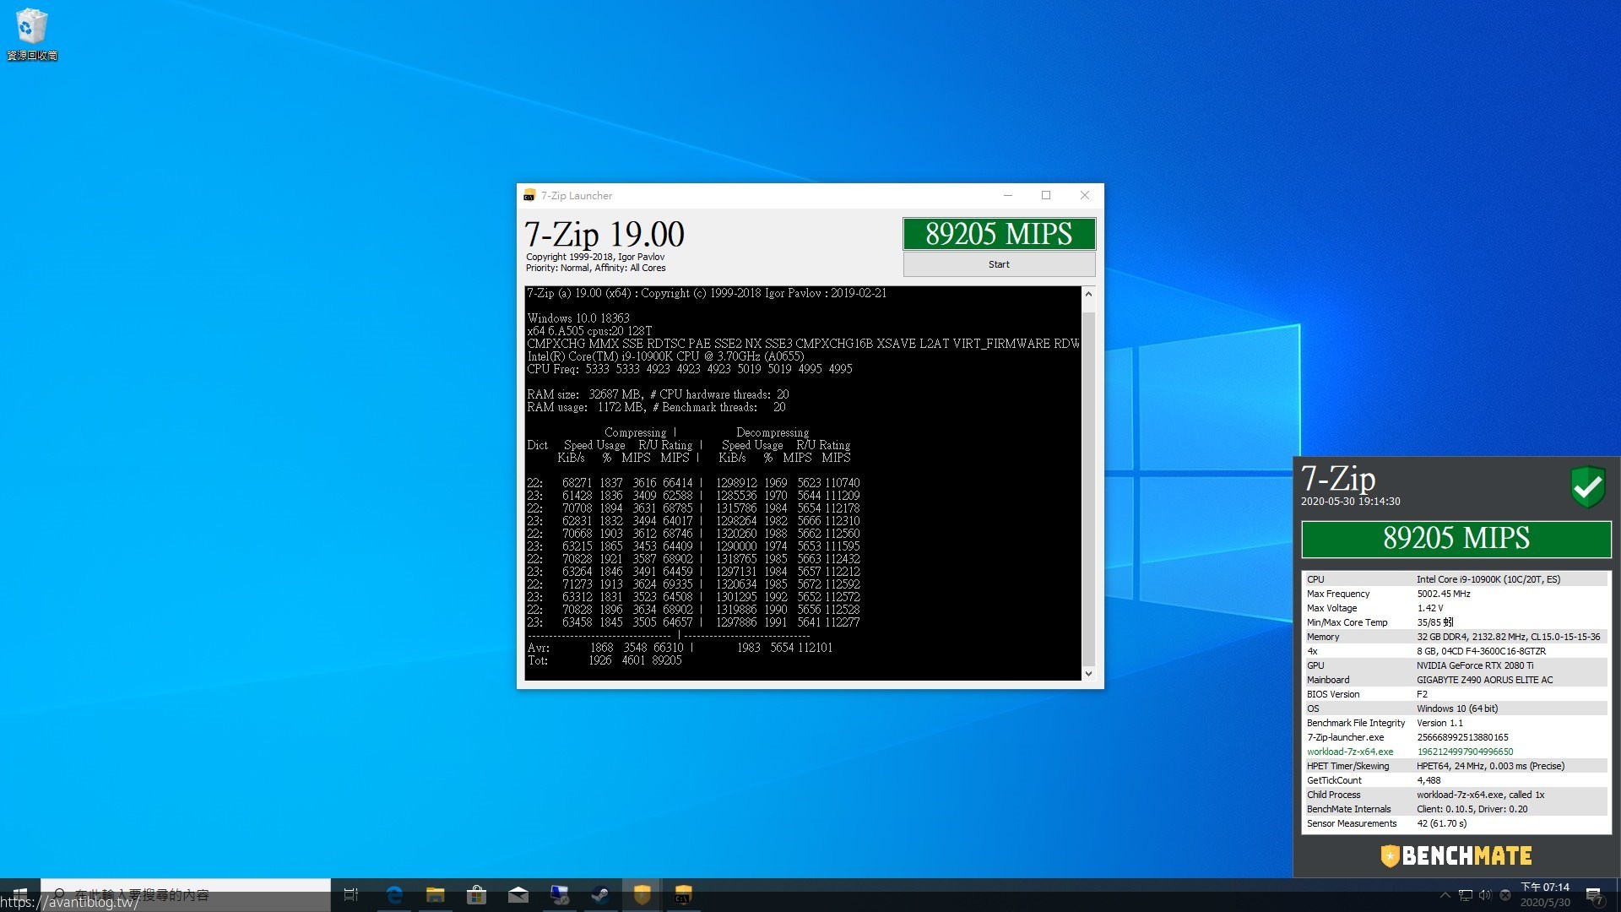Click the taskbar clock showing 07:14
This screenshot has height=912, width=1621.
1545,895
